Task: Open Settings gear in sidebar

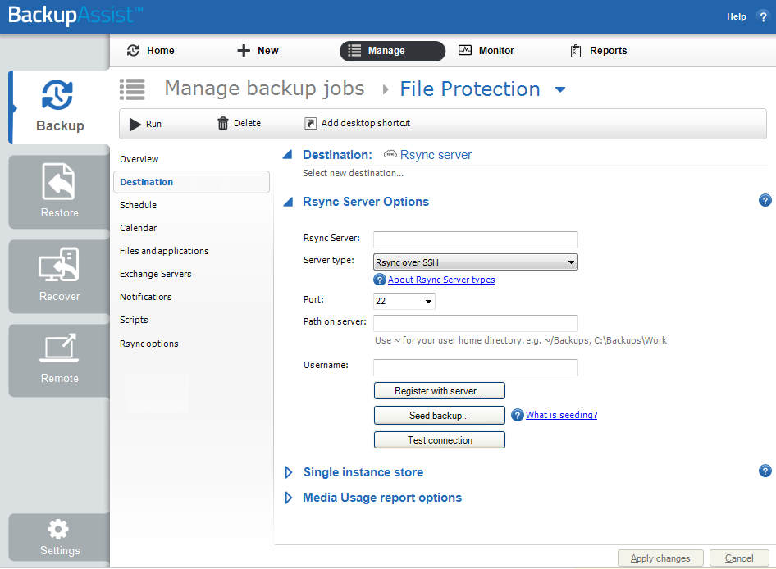Action: click(x=59, y=537)
